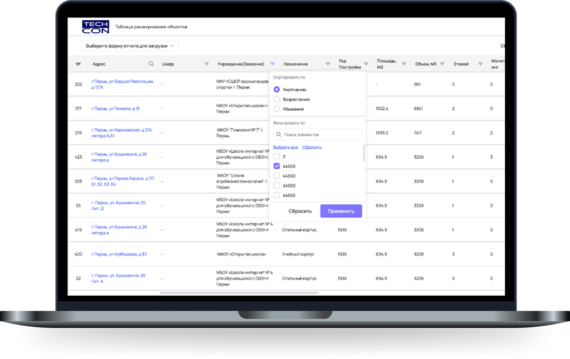
Task: Open address ул Генкеля, д 15
Action: click(115, 109)
